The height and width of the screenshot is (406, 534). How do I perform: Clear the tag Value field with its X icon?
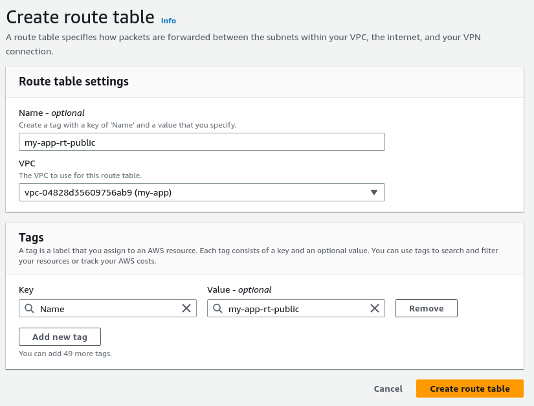[x=375, y=309]
